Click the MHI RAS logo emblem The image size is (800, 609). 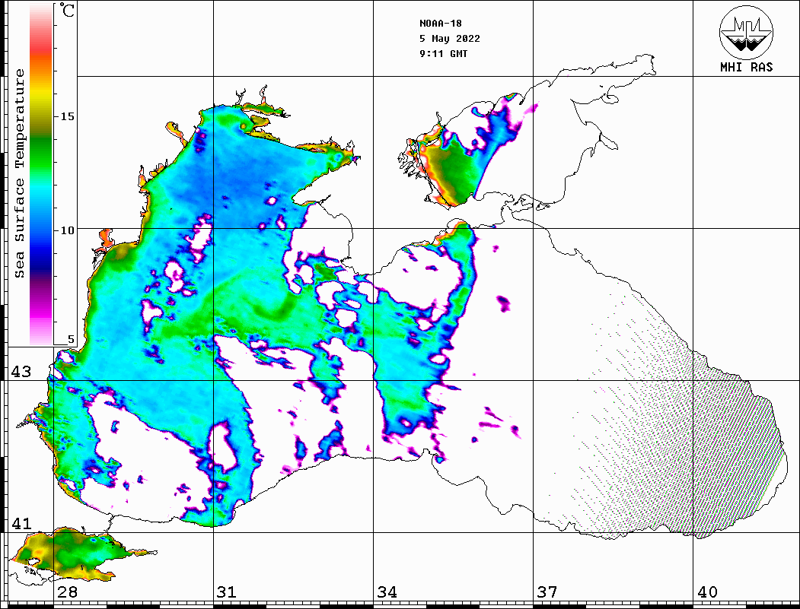[x=746, y=33]
